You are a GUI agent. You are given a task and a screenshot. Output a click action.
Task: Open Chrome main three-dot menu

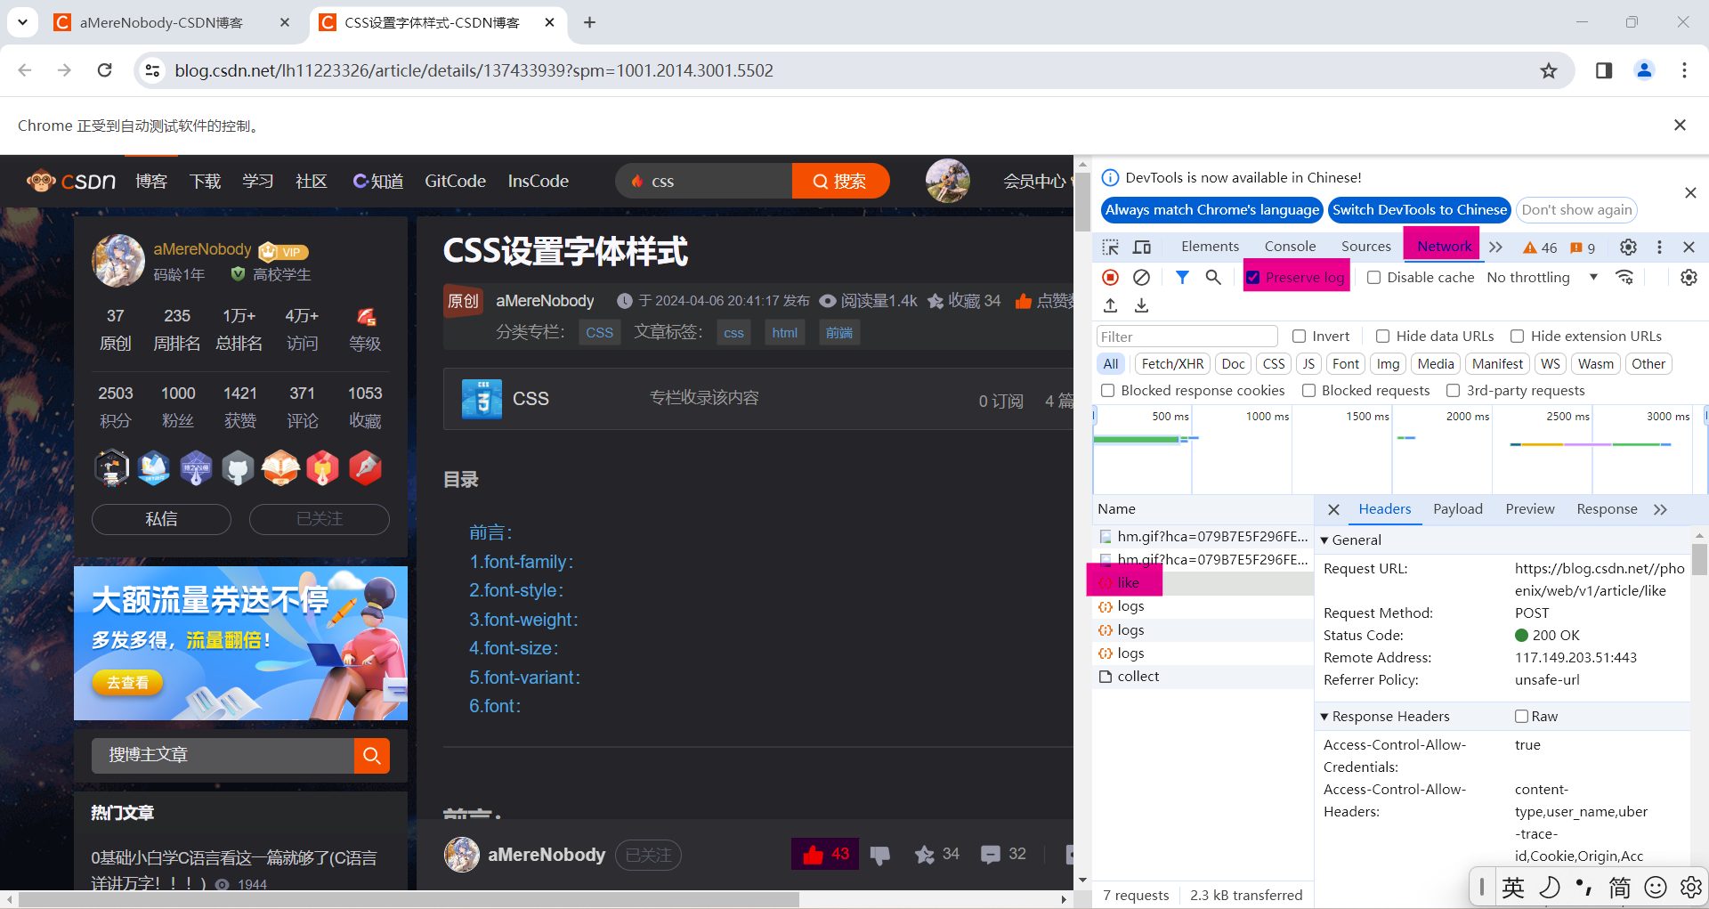pyautogui.click(x=1684, y=70)
